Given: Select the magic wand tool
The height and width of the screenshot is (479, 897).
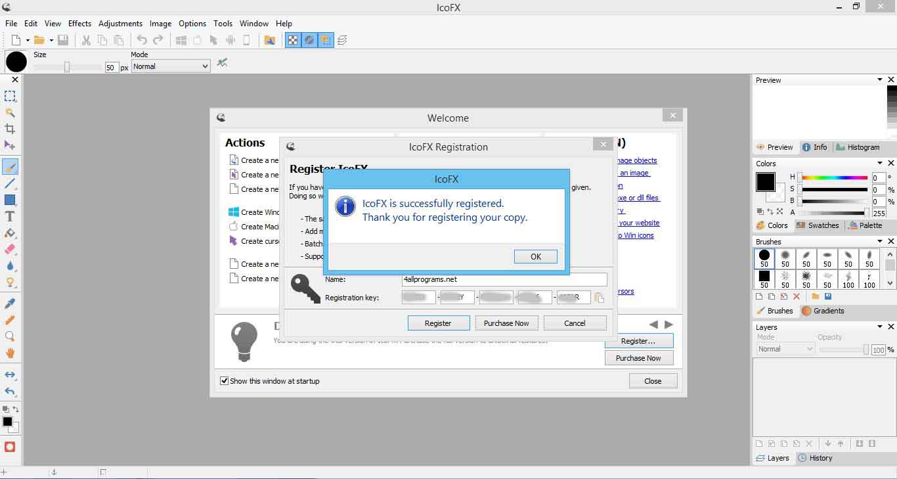Looking at the screenshot, I should (x=10, y=112).
